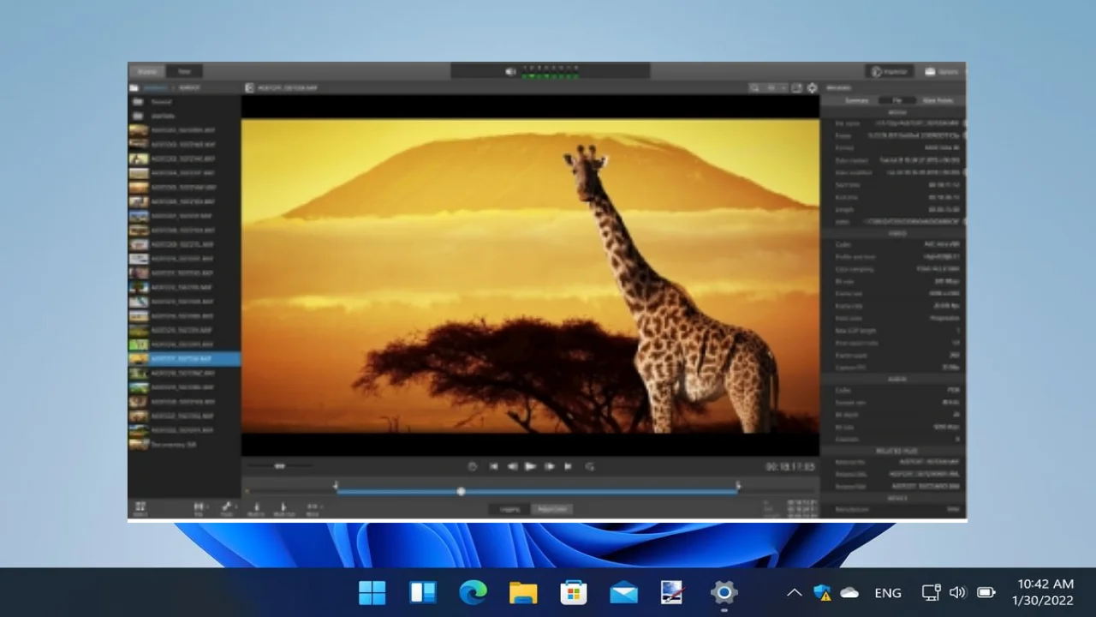This screenshot has height=617, width=1096.
Task: Click the Settings gear in the taskbar
Action: tap(724, 592)
